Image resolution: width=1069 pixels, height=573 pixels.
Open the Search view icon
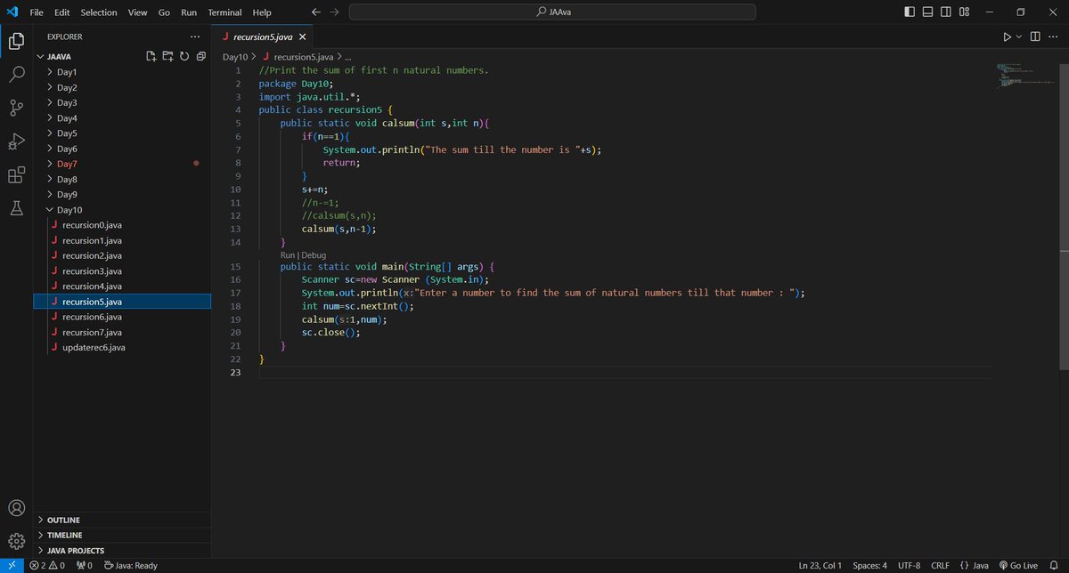(16, 75)
